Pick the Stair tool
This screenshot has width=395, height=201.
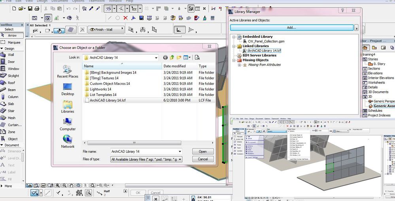[11, 111]
